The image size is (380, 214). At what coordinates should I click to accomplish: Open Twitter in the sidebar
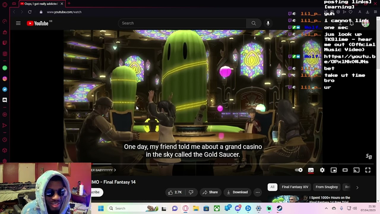[5, 89]
